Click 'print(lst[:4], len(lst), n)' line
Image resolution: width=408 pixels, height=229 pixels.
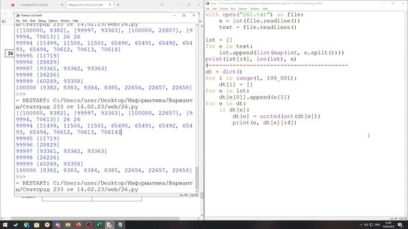(251, 59)
